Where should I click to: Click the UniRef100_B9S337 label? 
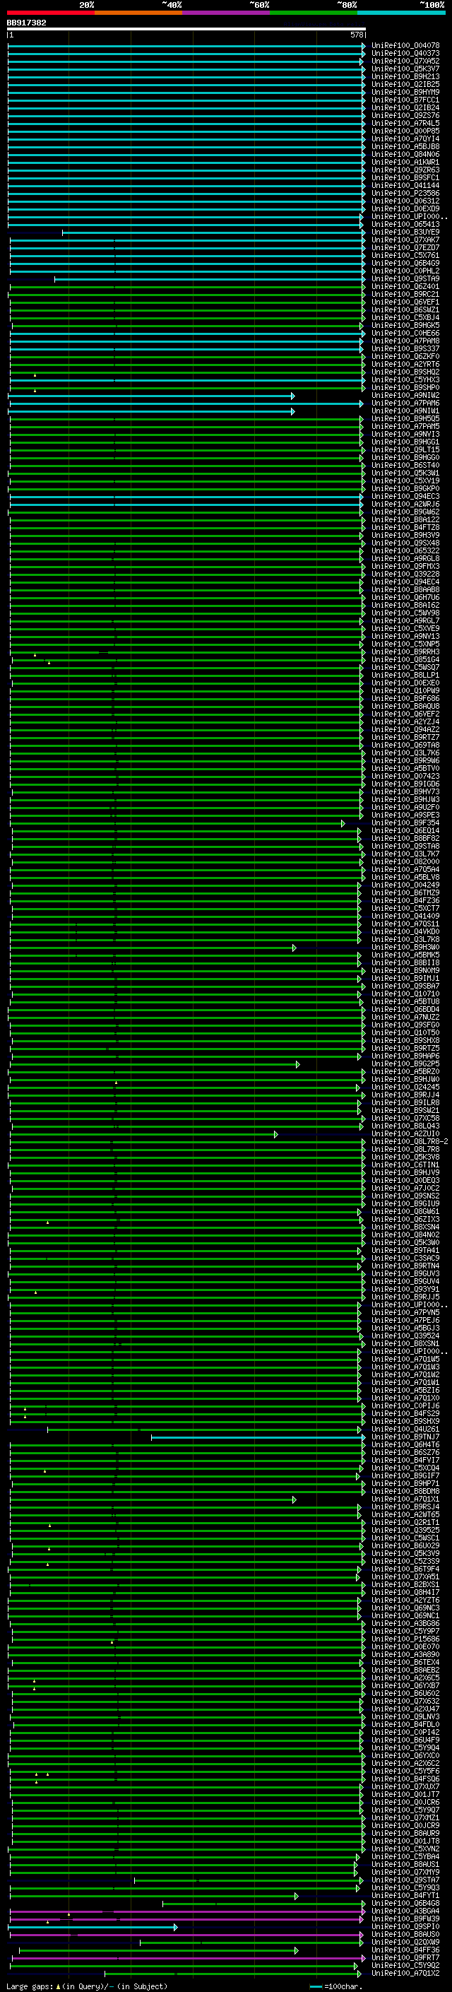pyautogui.click(x=405, y=349)
